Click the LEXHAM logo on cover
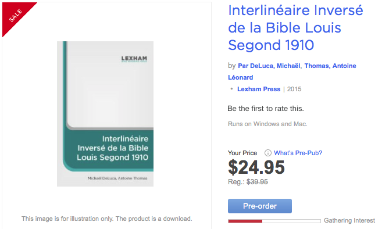 (x=134, y=59)
